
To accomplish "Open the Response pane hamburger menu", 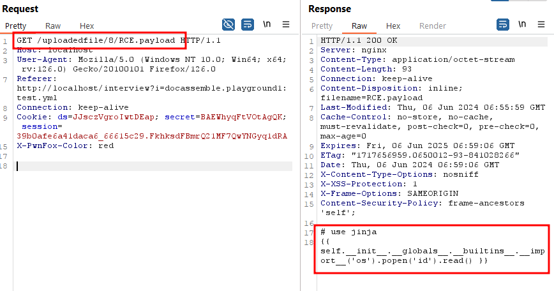I will [x=541, y=24].
